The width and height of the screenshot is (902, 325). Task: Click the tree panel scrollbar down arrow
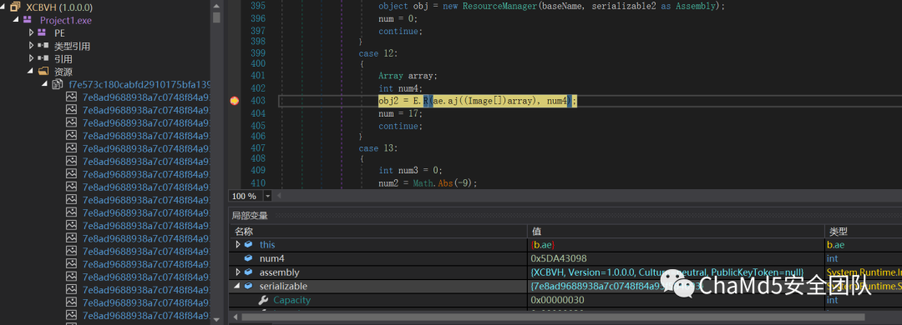[x=216, y=319]
